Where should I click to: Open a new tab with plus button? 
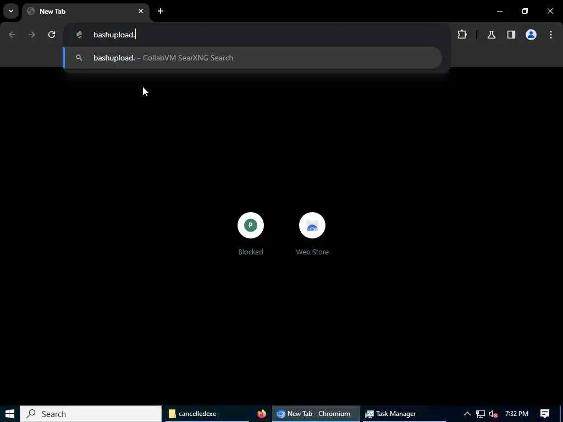tap(161, 11)
